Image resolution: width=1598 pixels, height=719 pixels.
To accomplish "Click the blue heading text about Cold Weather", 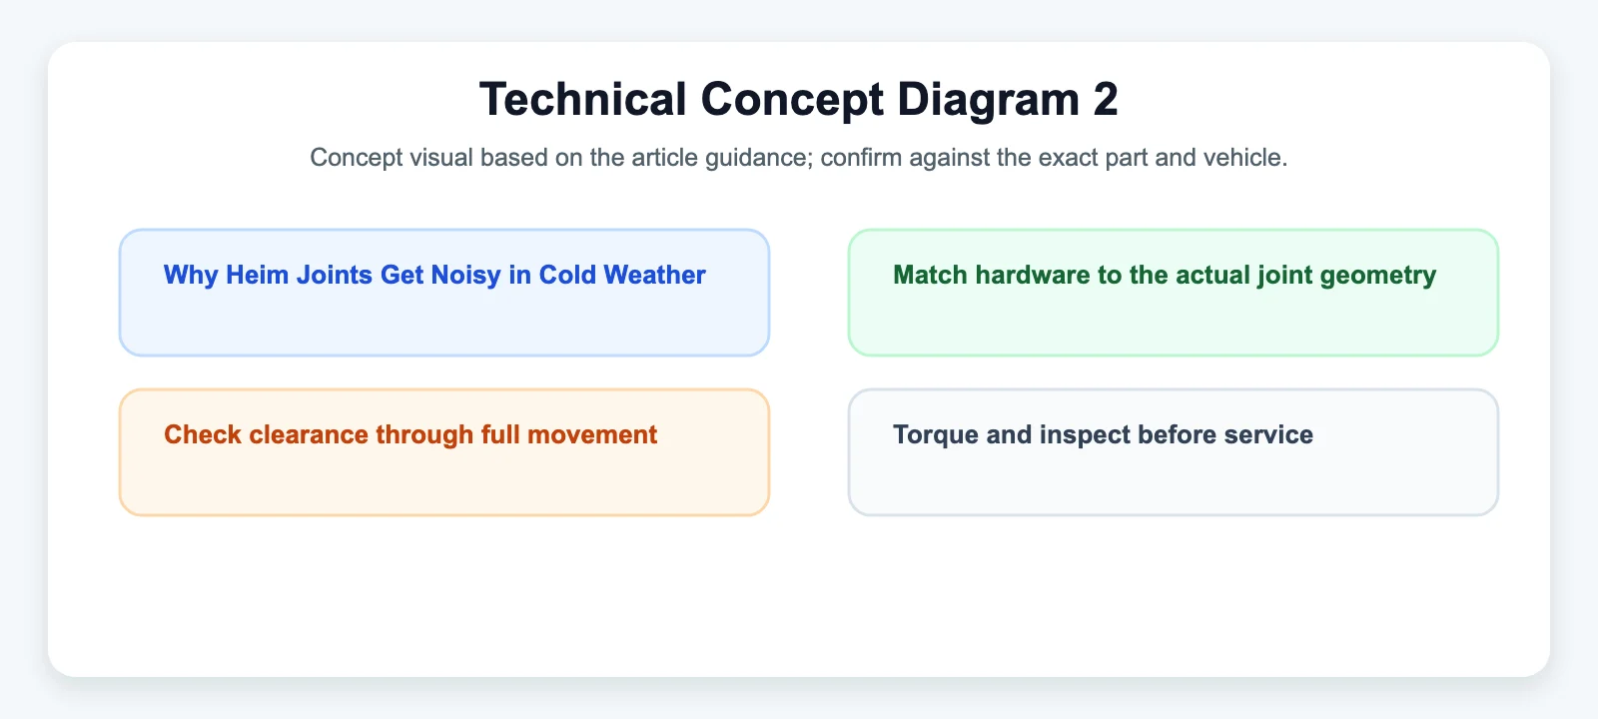I will 434,276.
